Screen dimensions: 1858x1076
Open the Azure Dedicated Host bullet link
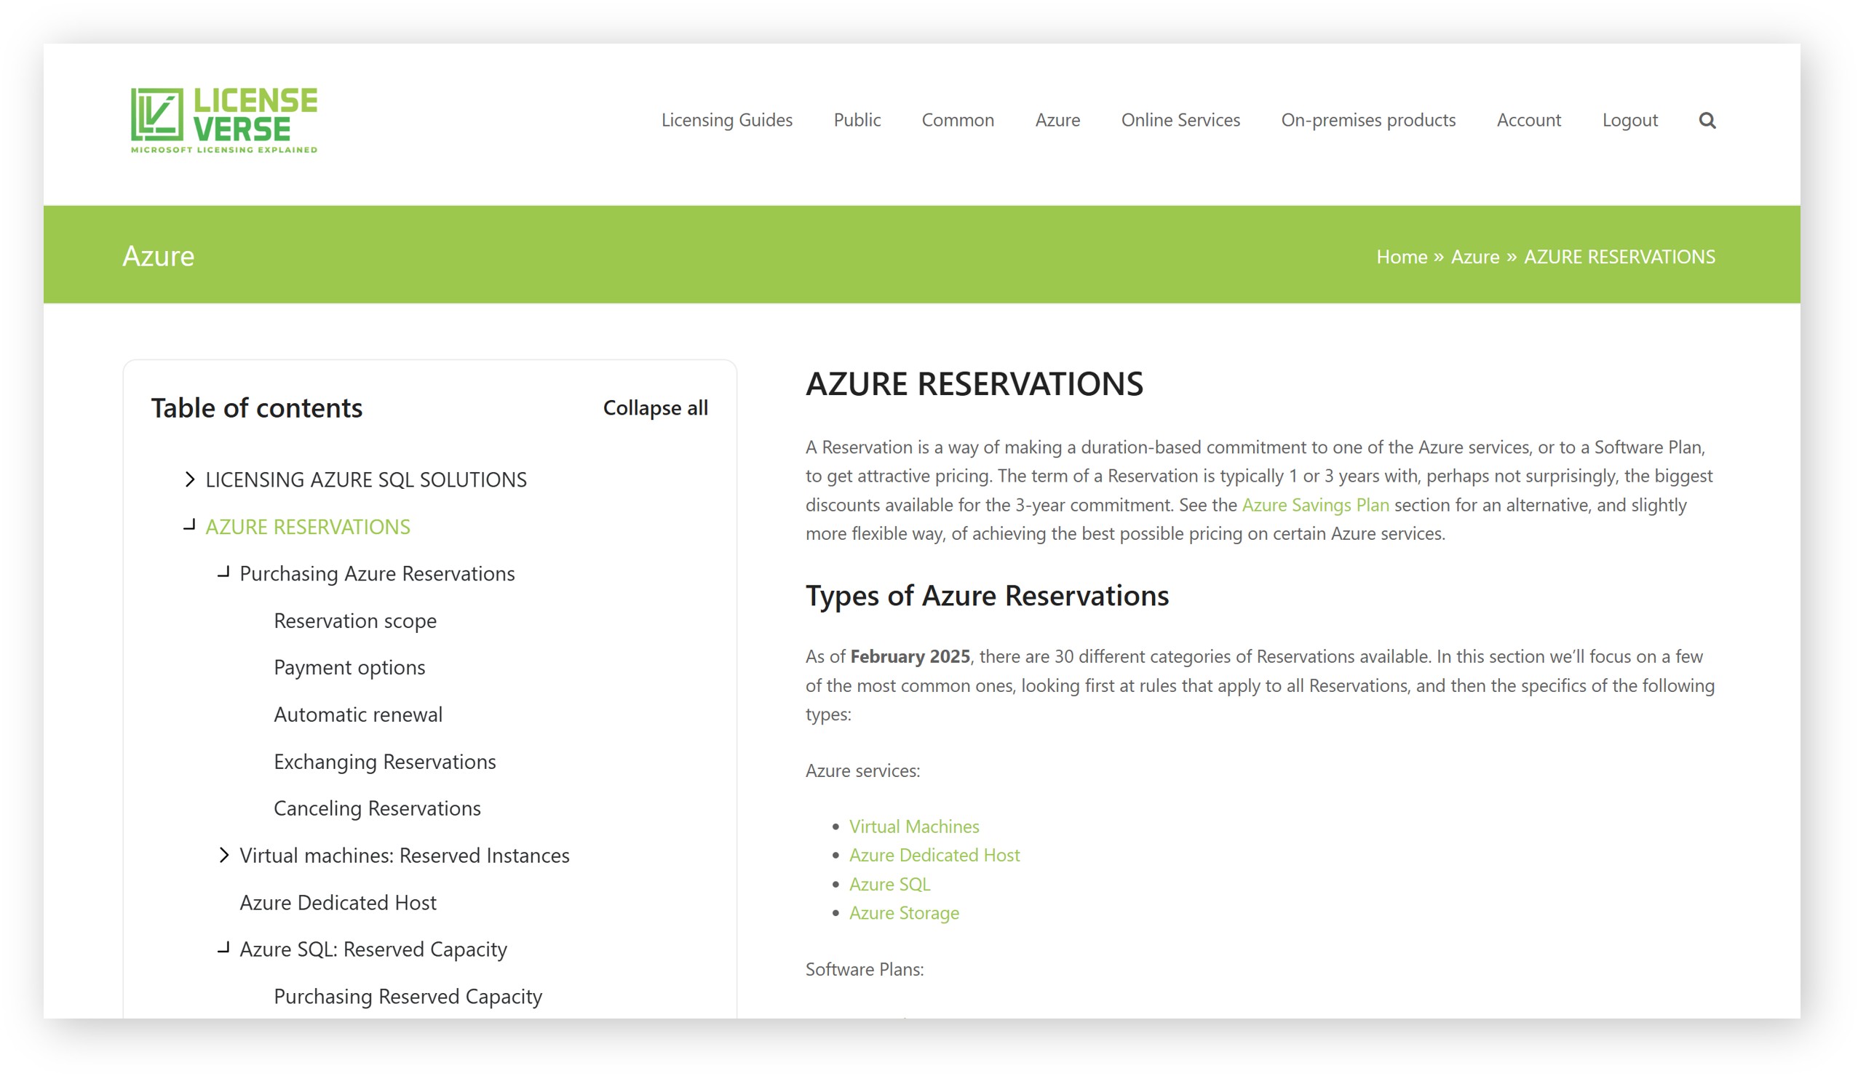click(x=934, y=855)
